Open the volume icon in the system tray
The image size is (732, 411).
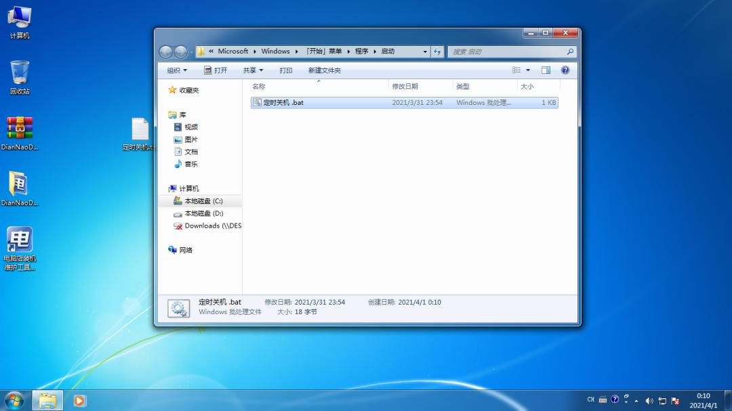pos(649,401)
